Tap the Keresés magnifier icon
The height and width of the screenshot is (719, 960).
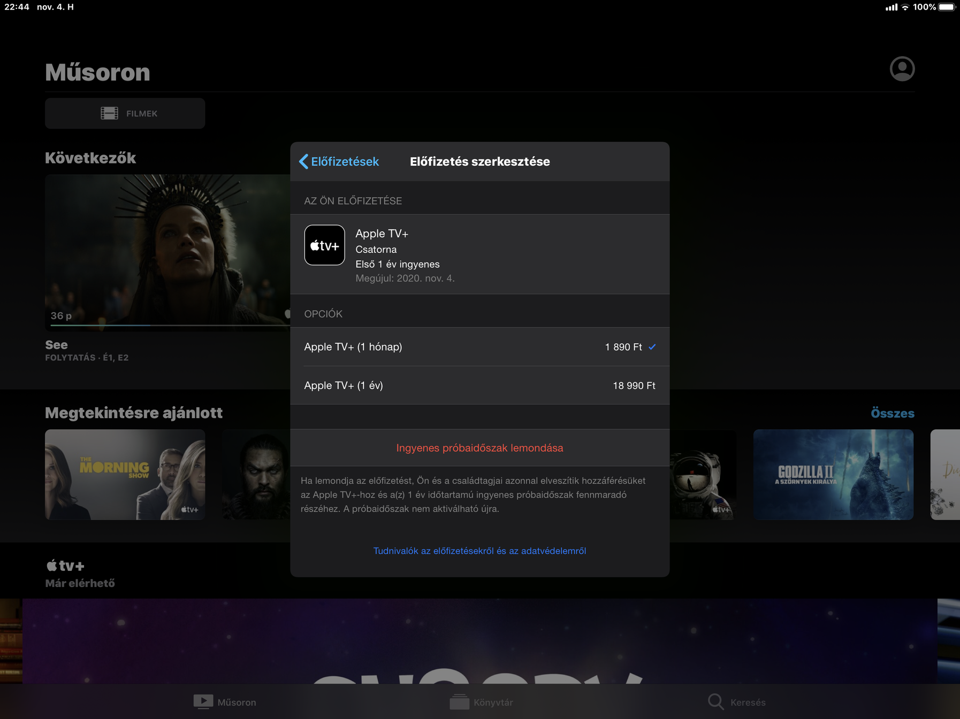click(x=715, y=702)
